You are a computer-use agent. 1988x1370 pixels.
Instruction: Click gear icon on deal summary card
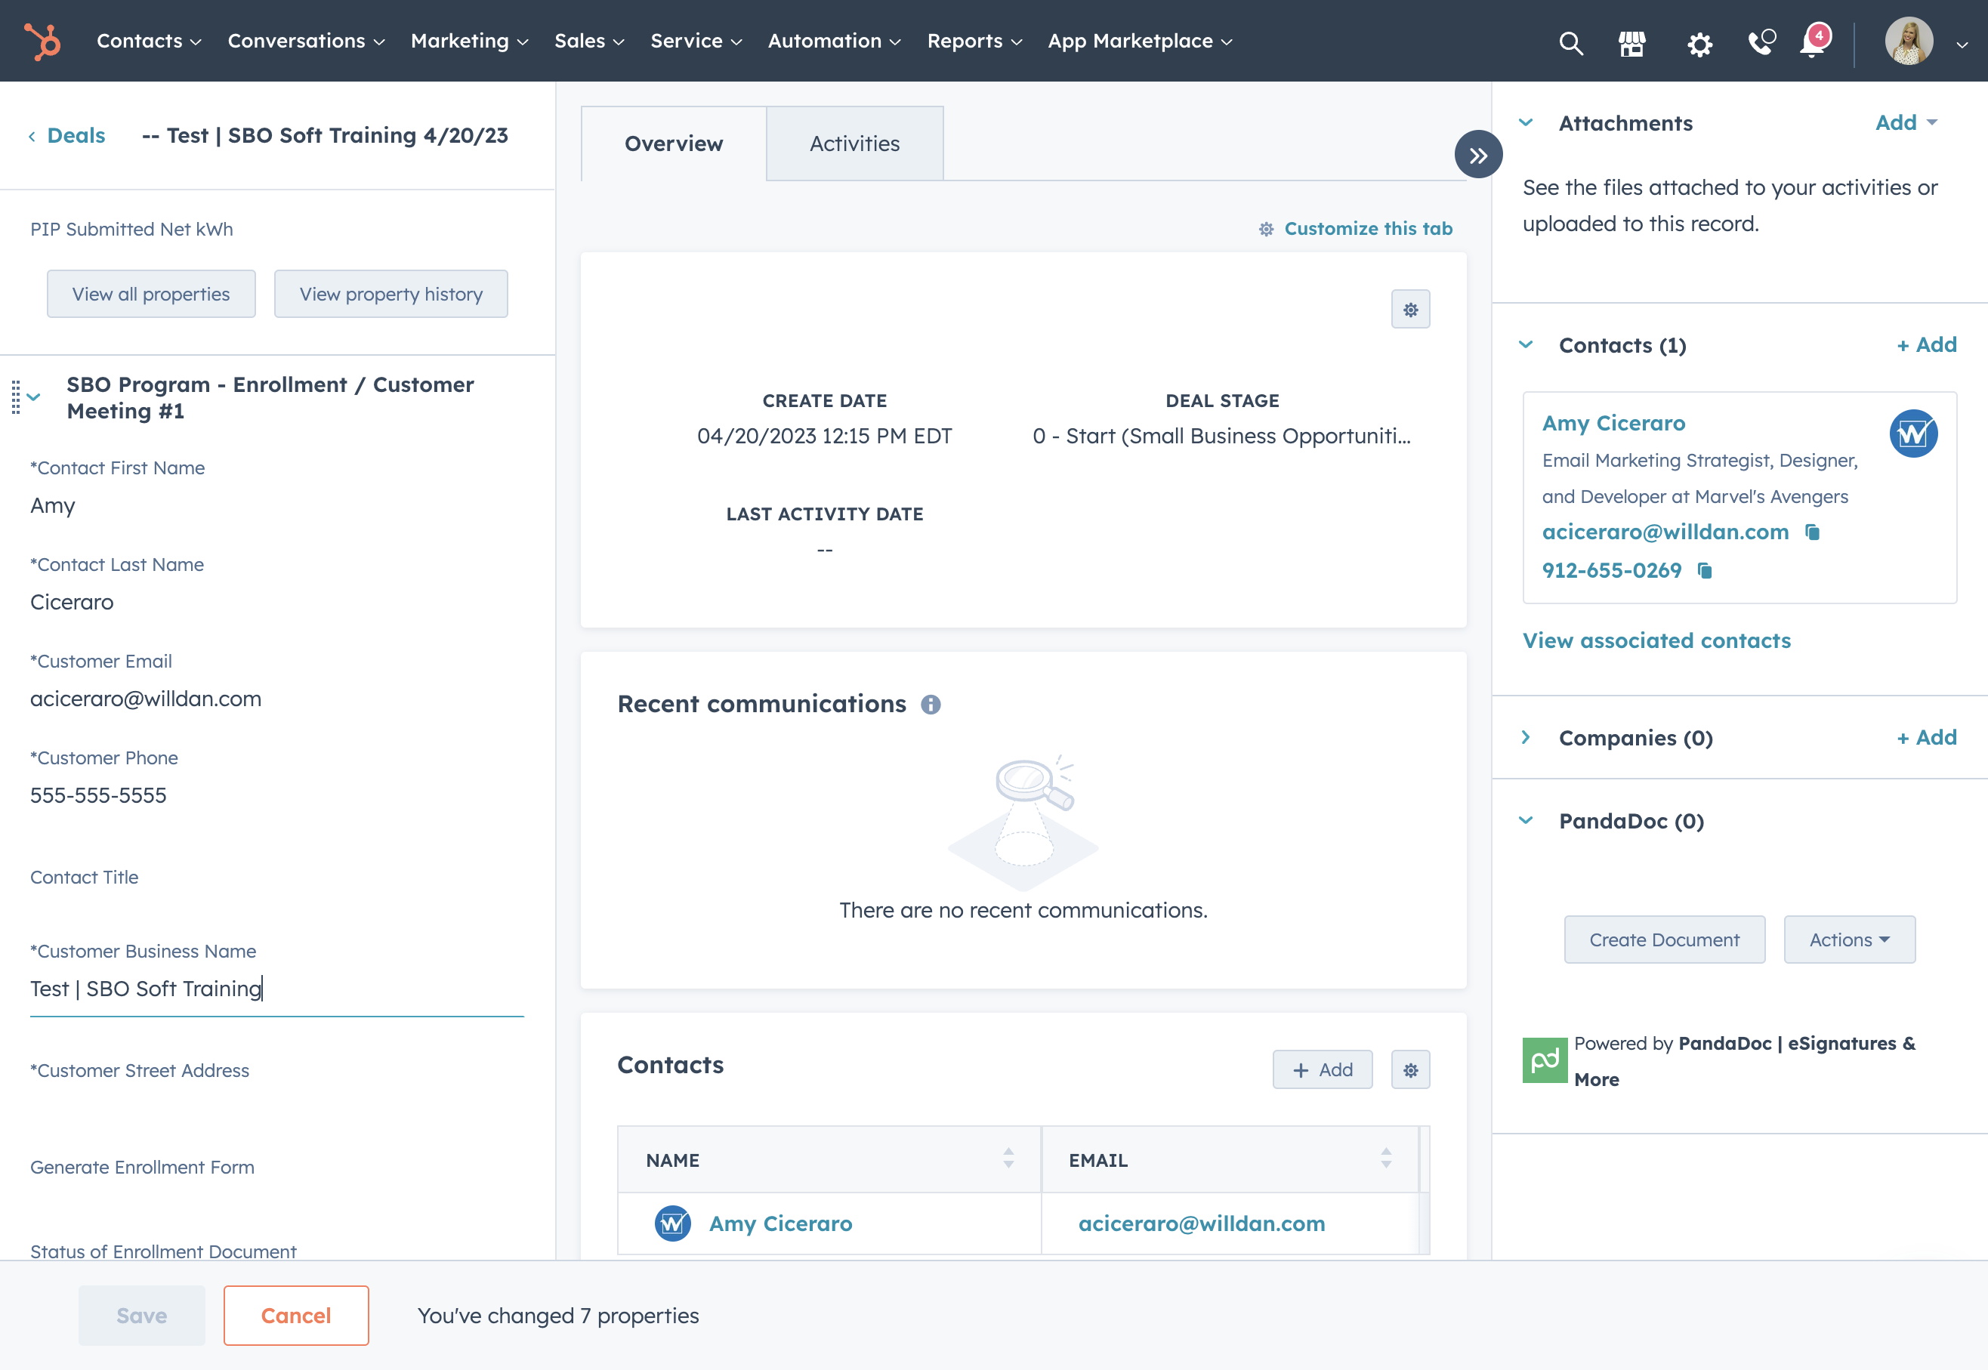pyautogui.click(x=1410, y=309)
